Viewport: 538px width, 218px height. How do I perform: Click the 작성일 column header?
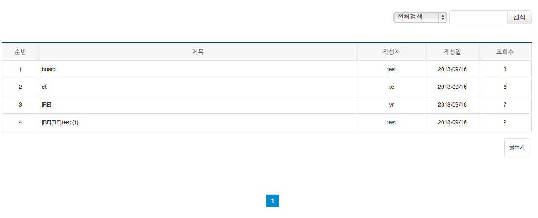(452, 52)
